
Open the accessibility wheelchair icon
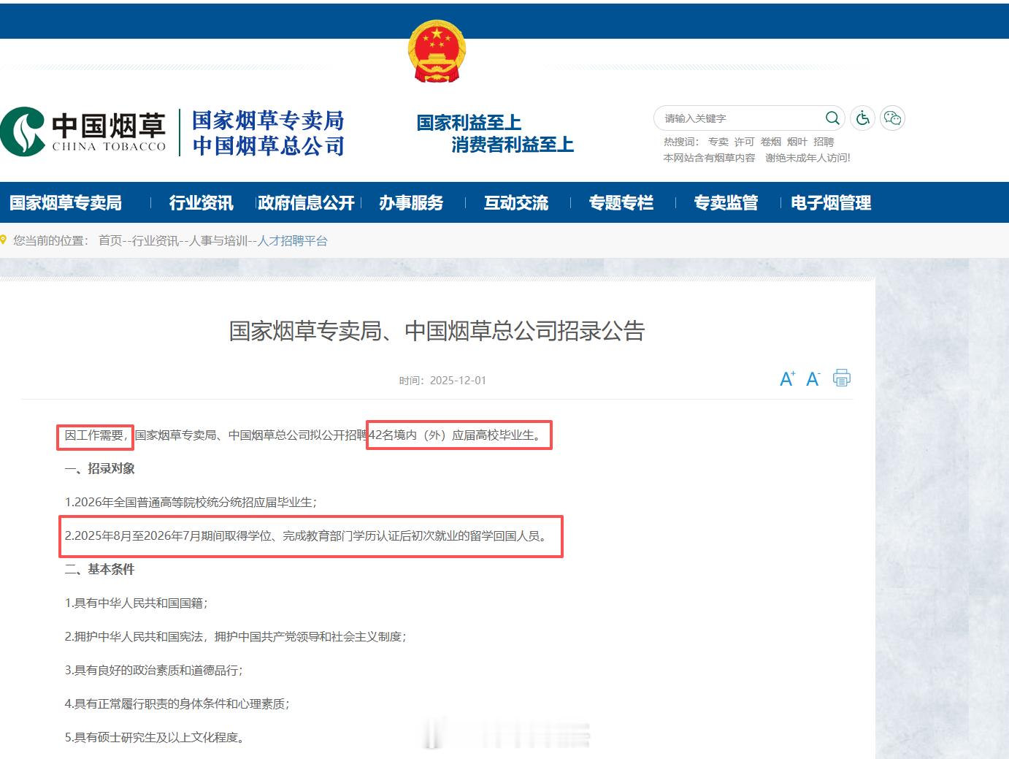pos(862,118)
